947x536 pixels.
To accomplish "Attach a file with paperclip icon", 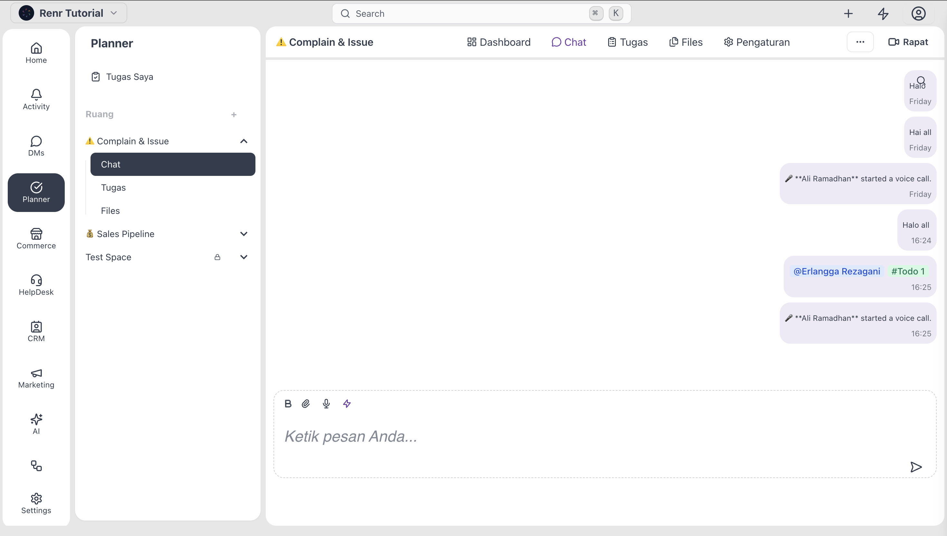I will (x=306, y=404).
